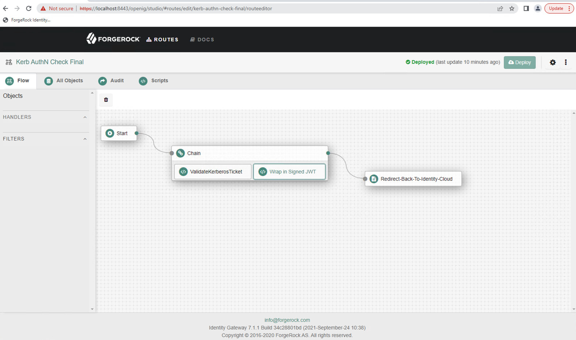
Task: Click the route flow icon beside Kerb AuthN Check Final
Action: coord(9,62)
